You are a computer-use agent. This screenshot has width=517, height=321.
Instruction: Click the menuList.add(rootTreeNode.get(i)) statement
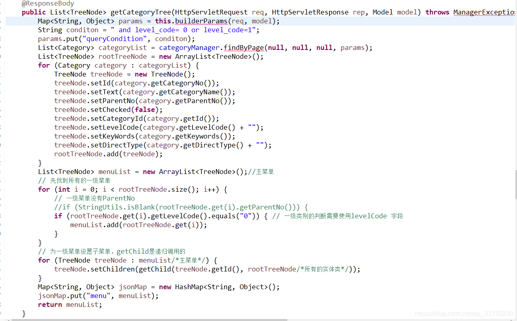139,225
